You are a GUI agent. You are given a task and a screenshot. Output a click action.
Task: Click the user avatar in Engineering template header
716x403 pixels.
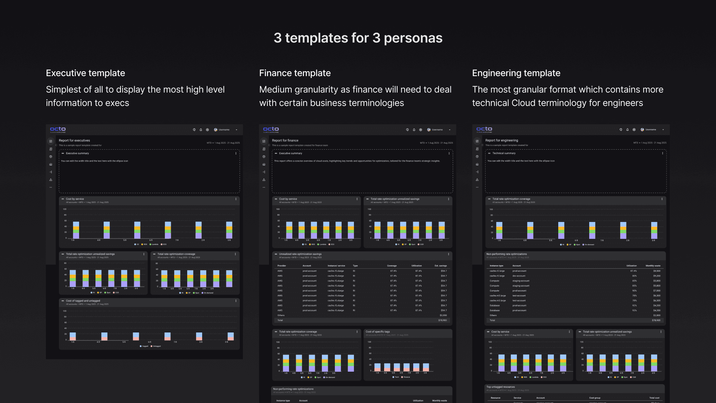click(642, 130)
